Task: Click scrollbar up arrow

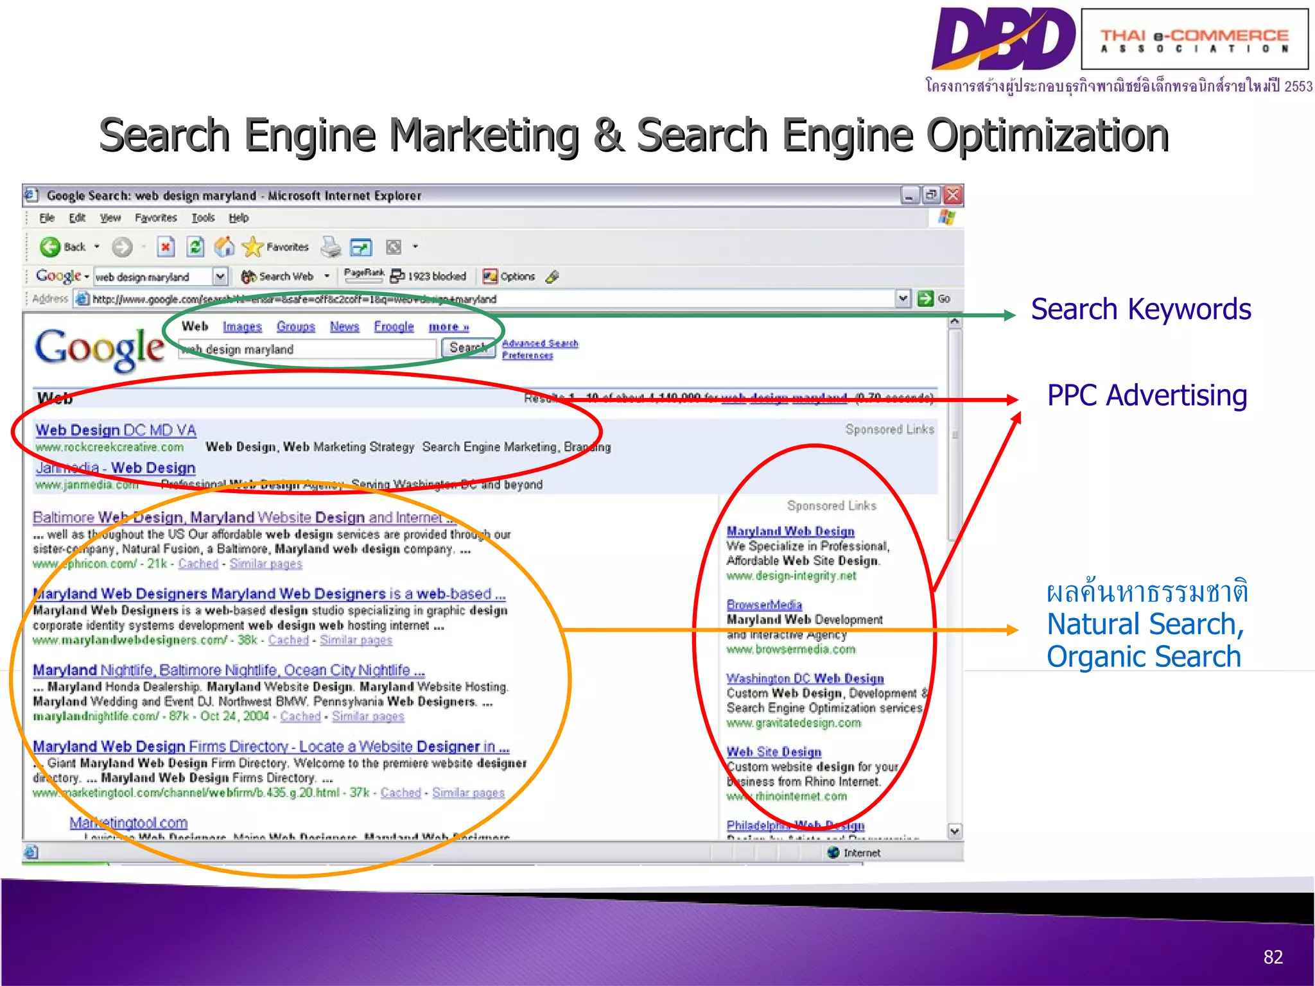Action: point(955,322)
